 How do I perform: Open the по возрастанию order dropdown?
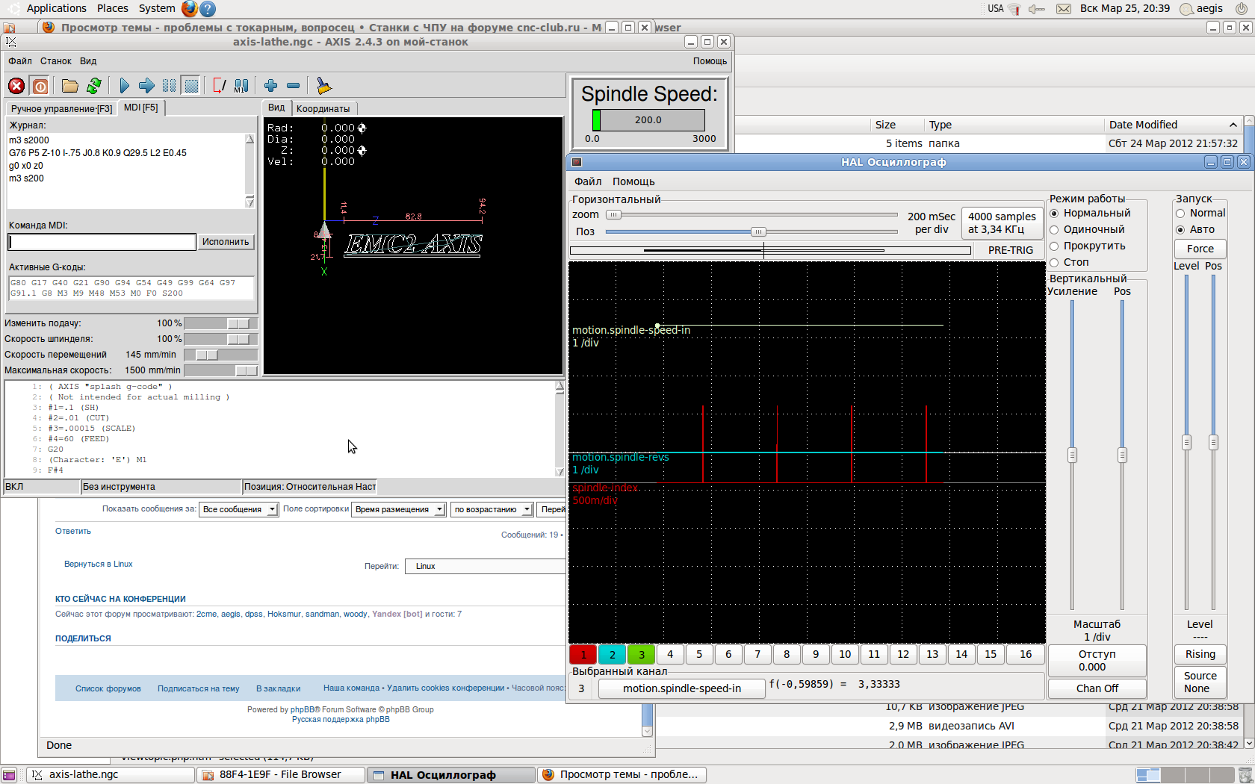tap(492, 509)
